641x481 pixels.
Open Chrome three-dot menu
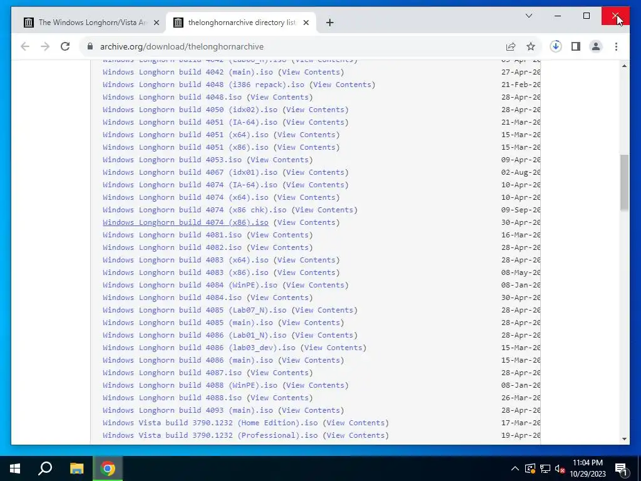click(x=616, y=46)
